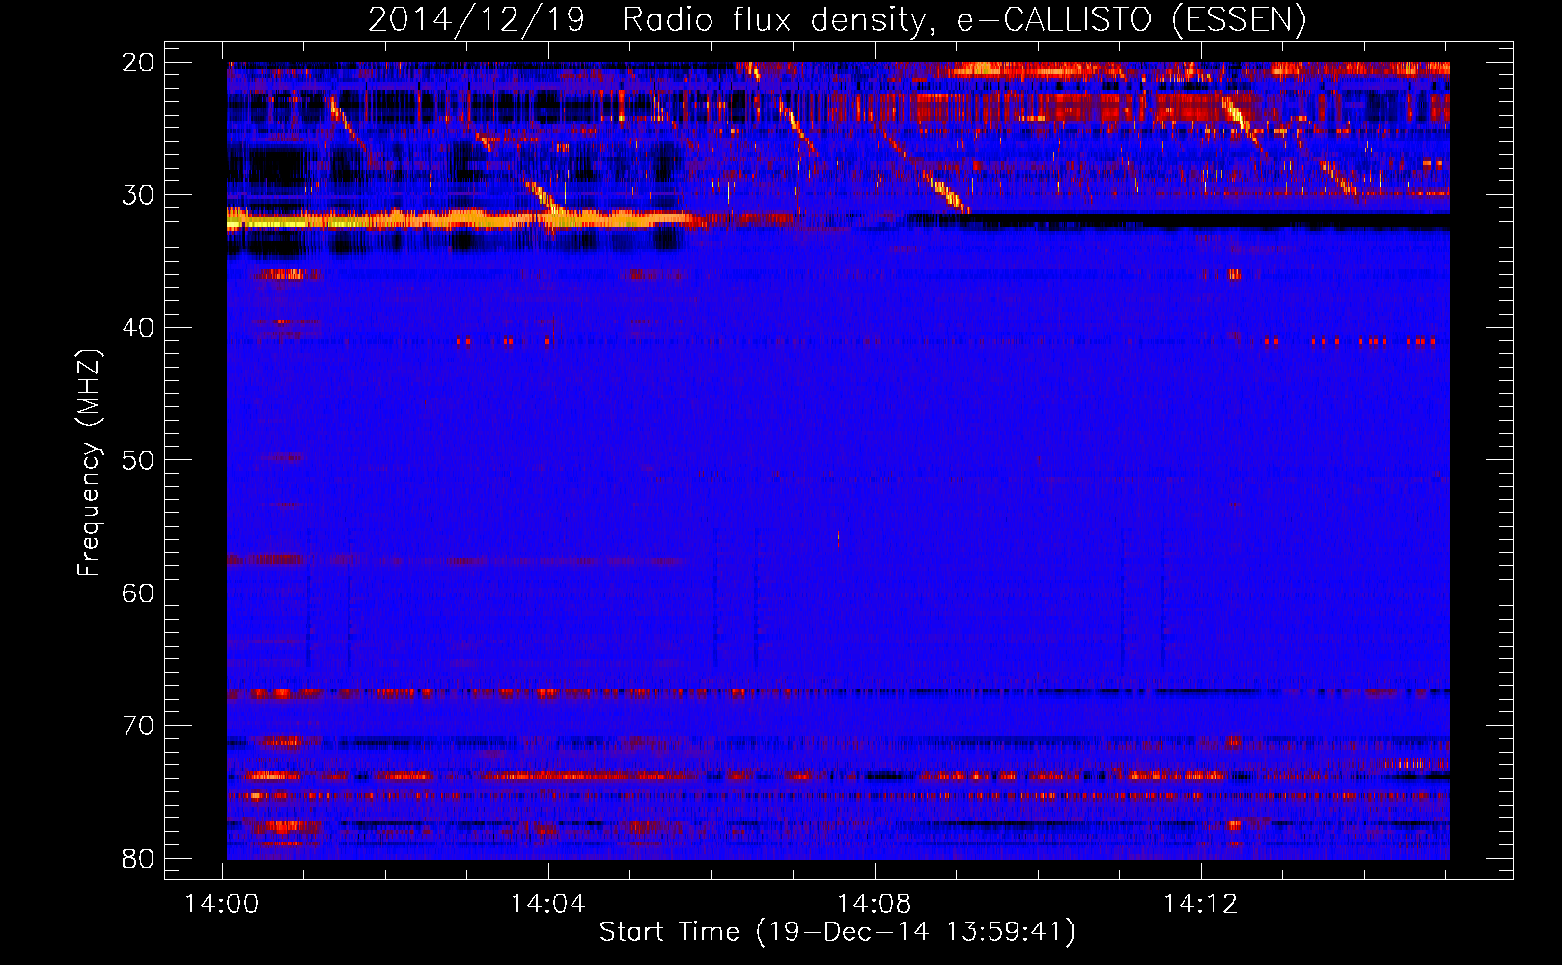Click the '60' frequency tick label
The height and width of the screenshot is (965, 1562).
tap(139, 593)
